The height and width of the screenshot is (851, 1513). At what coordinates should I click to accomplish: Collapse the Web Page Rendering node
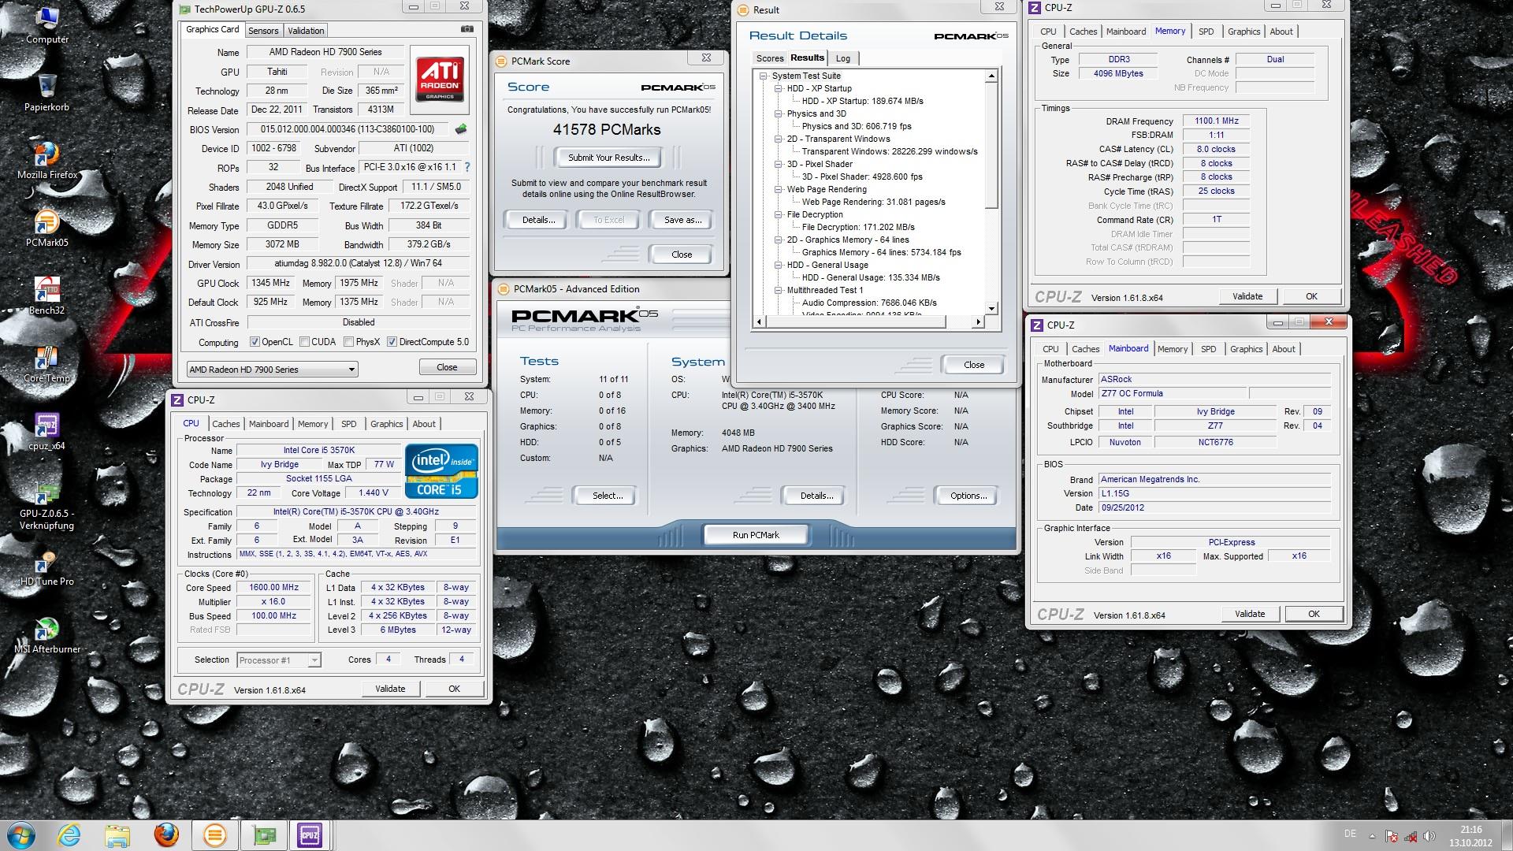coord(778,190)
